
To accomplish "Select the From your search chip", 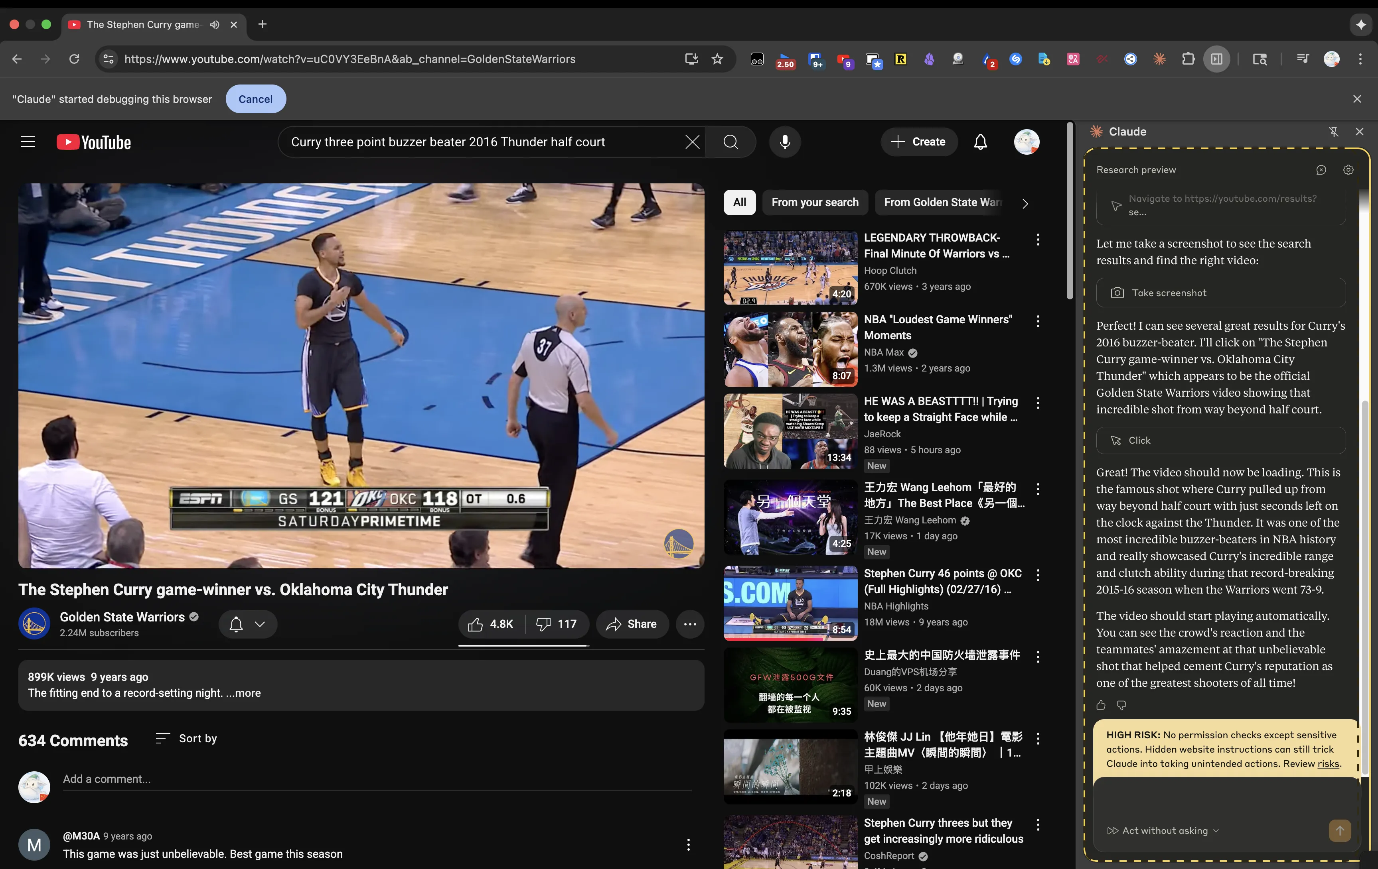I will pos(814,203).
